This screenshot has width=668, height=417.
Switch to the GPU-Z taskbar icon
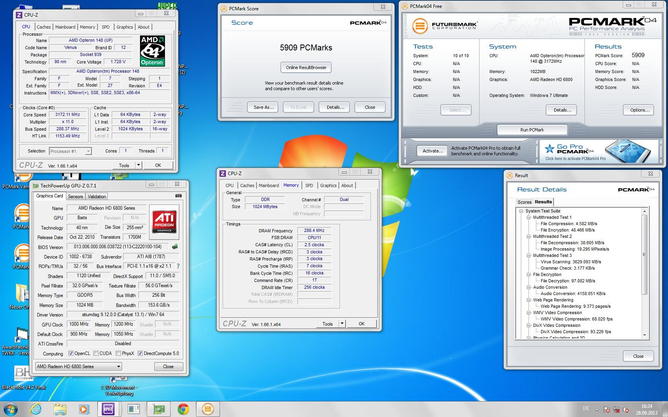point(159,409)
